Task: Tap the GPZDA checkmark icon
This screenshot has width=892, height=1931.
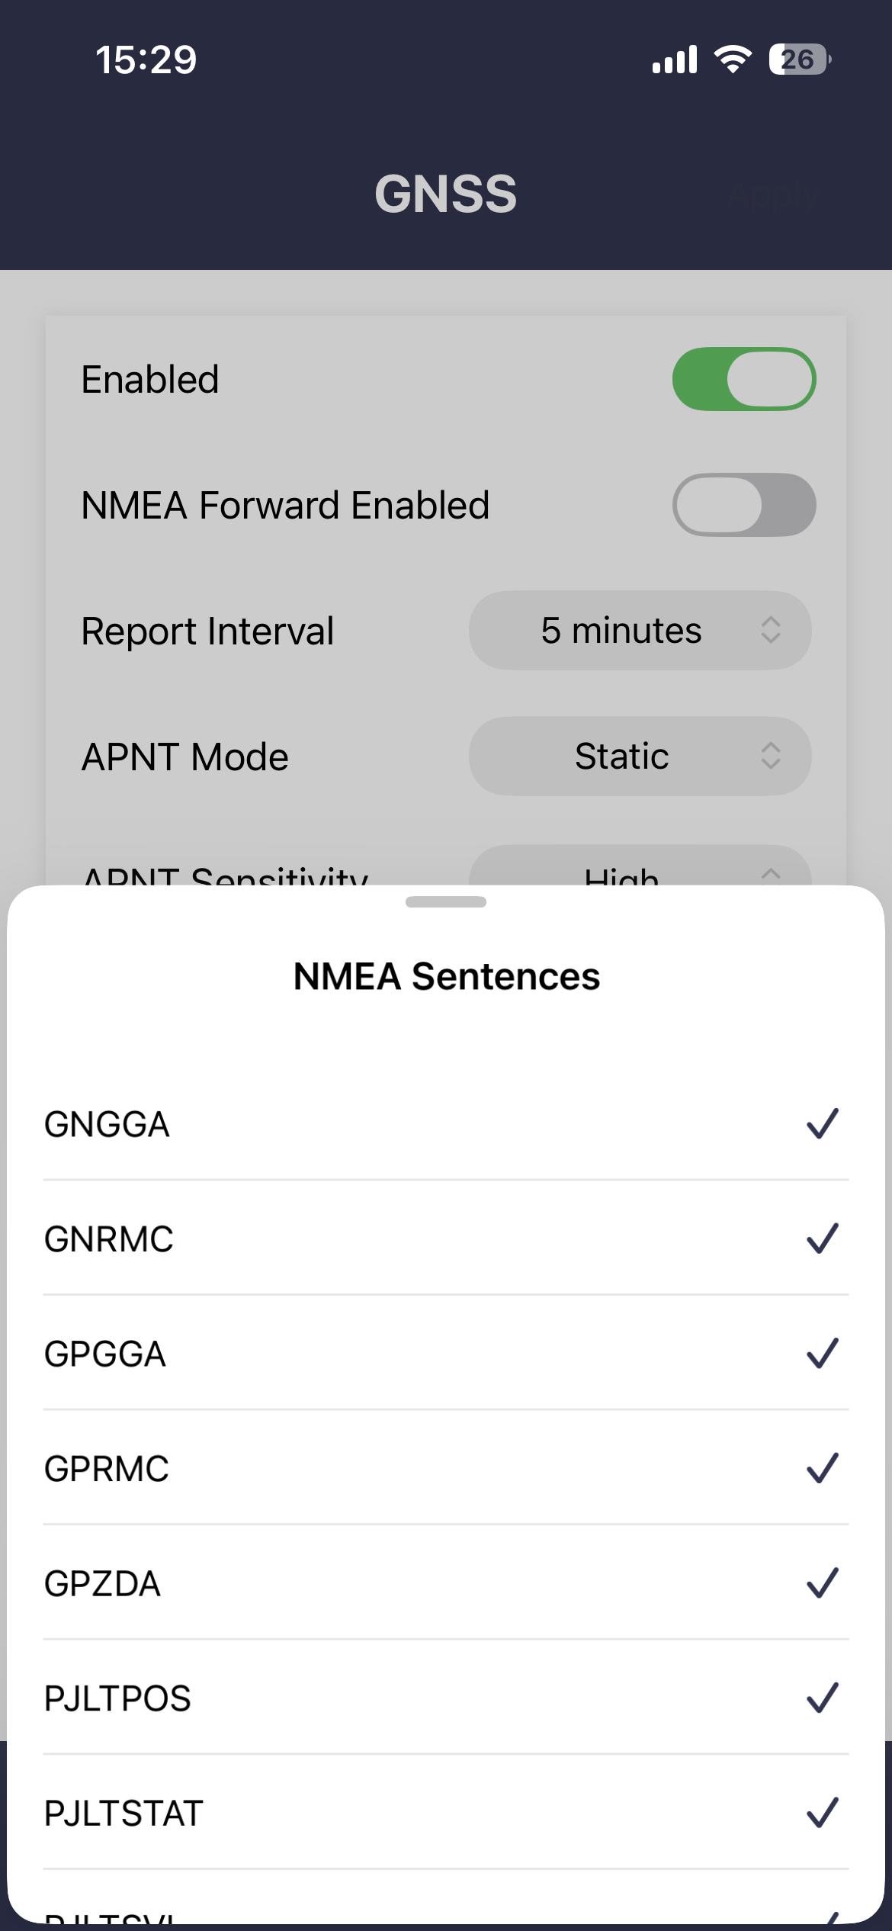Action: click(822, 1583)
